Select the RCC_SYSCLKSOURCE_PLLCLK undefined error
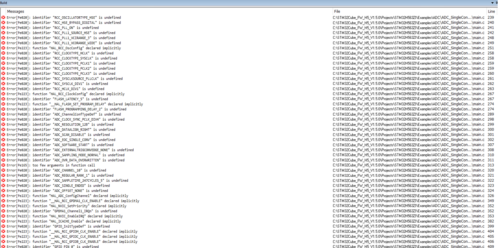The image size is (498, 248). click(64, 79)
